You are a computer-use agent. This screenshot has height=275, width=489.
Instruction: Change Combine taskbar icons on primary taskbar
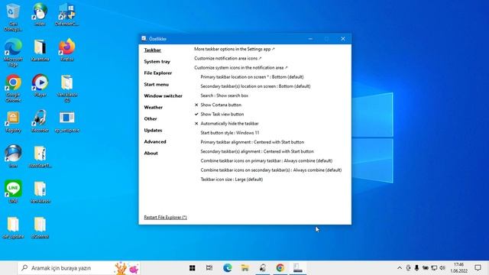pyautogui.click(x=267, y=161)
